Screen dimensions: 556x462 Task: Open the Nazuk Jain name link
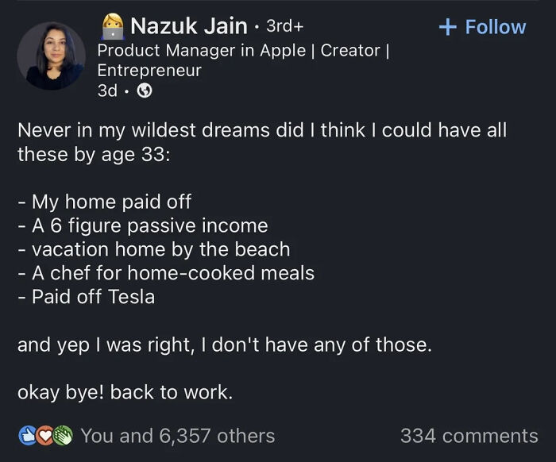point(188,27)
